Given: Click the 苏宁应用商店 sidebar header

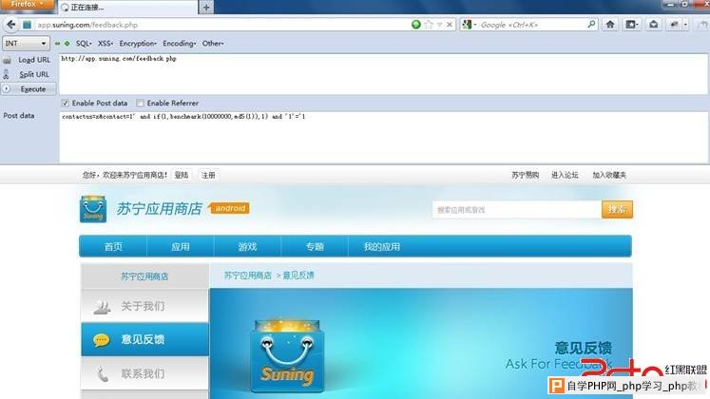Looking at the screenshot, I should pyautogui.click(x=144, y=276).
